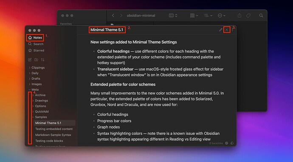This screenshot has height=162, width=293.
Task: Go forward in the Finder window
Action: [x=121, y=16]
